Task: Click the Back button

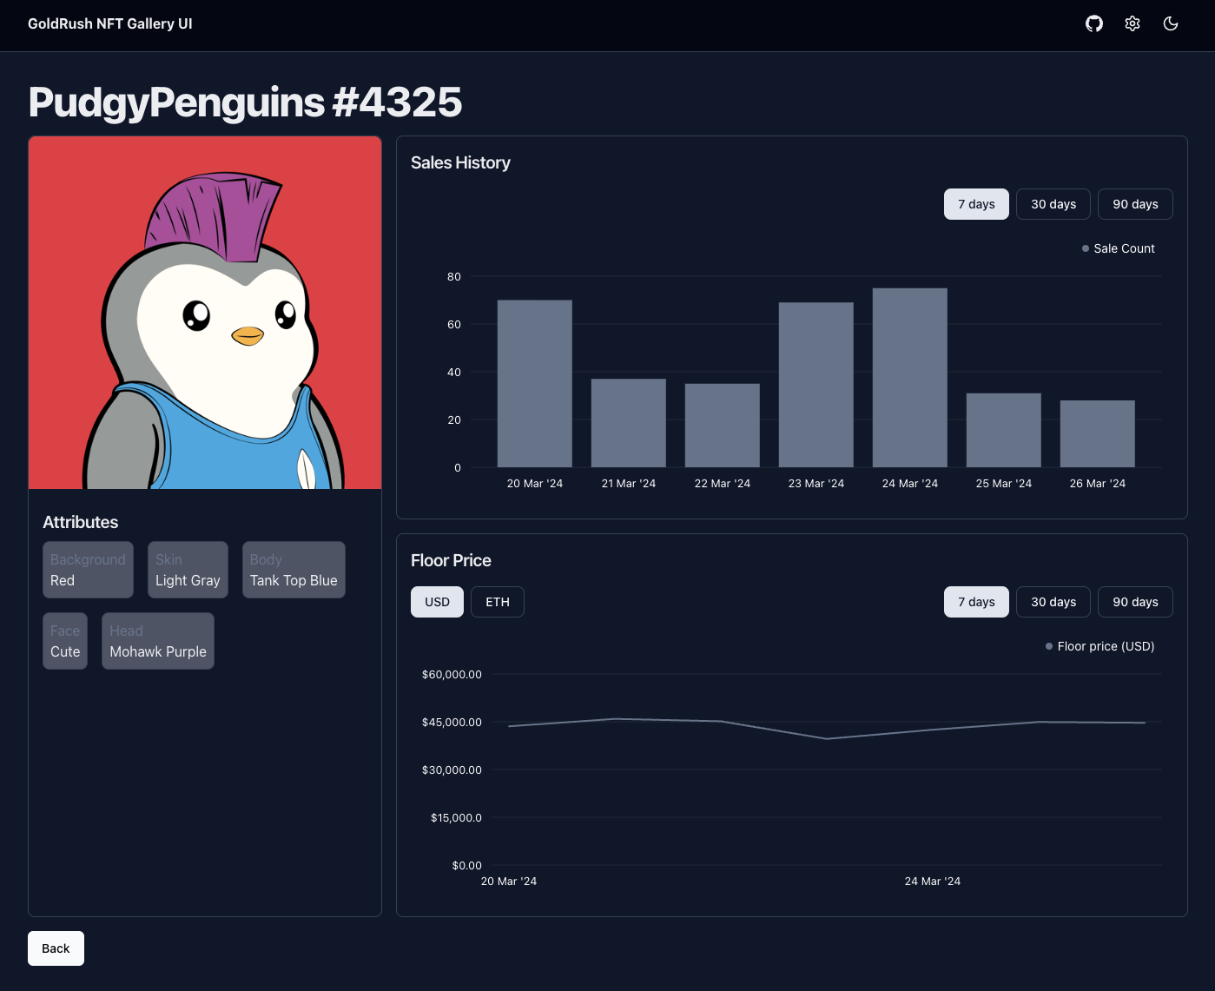Action: (56, 948)
